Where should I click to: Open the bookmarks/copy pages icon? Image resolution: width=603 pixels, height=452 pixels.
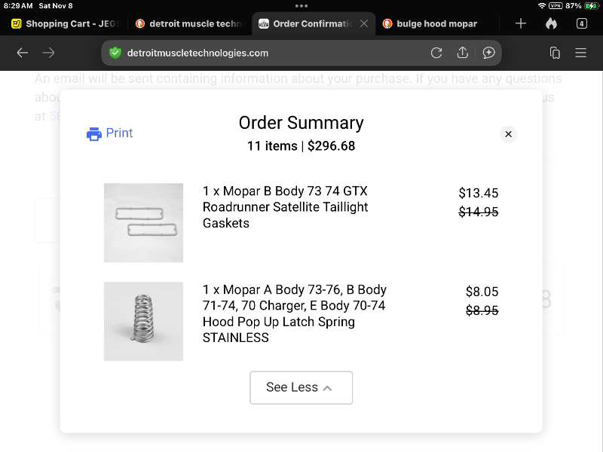tap(555, 53)
